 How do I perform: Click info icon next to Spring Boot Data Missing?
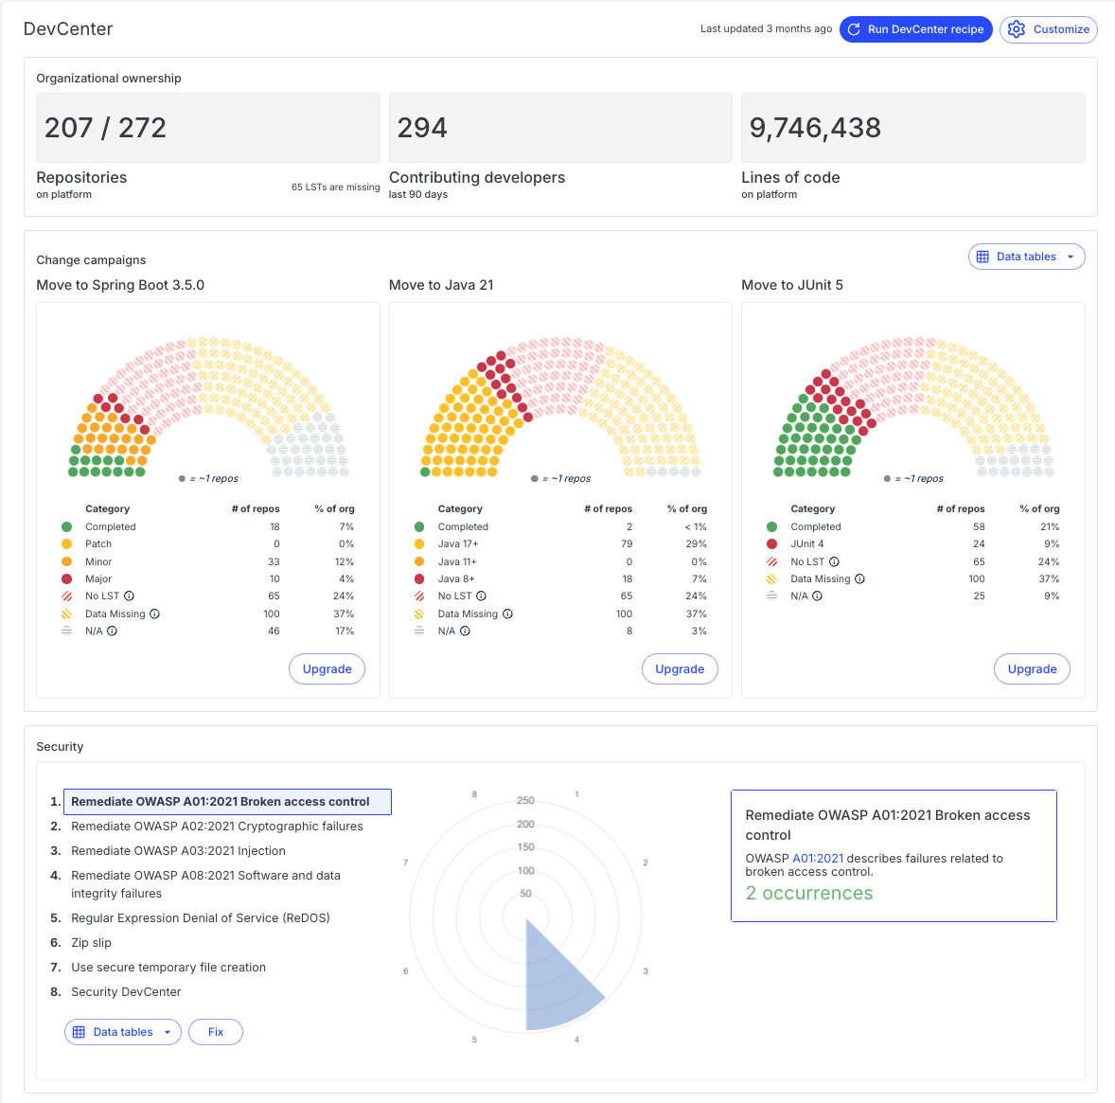click(154, 614)
